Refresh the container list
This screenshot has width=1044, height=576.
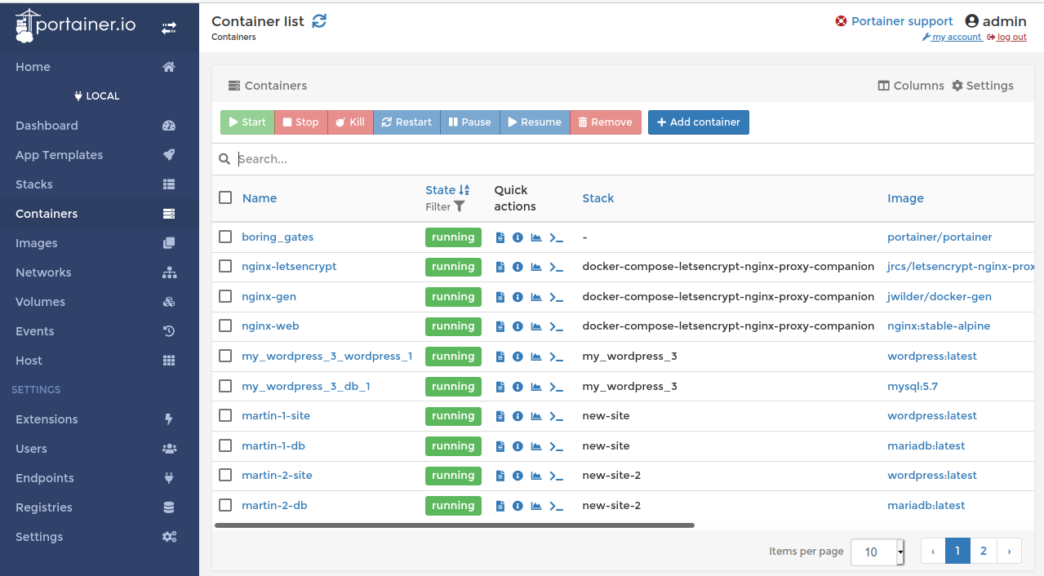318,20
